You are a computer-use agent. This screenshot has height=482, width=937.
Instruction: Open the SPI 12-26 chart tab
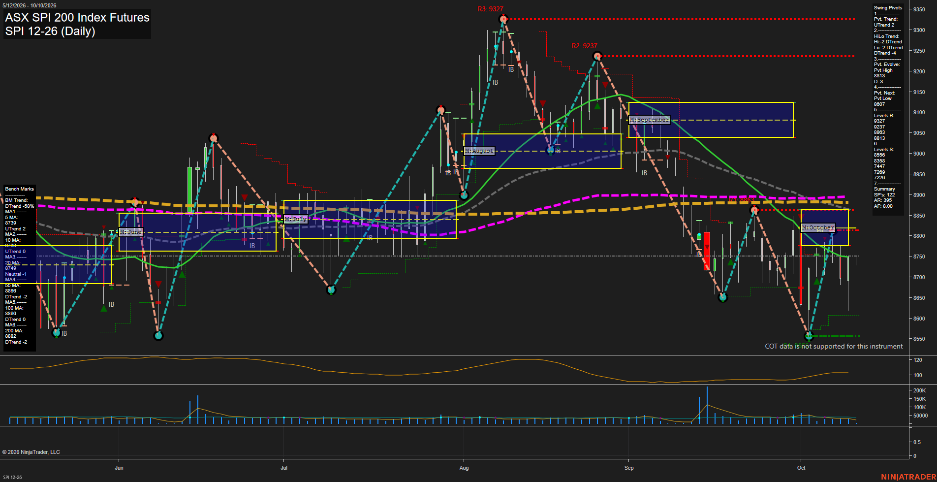(x=12, y=477)
